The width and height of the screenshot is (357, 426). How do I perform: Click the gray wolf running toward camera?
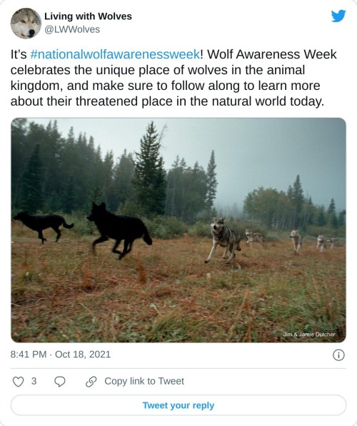223,240
